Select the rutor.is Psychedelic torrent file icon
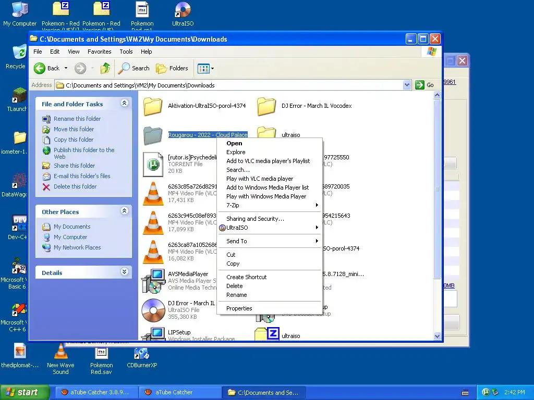 (153, 164)
